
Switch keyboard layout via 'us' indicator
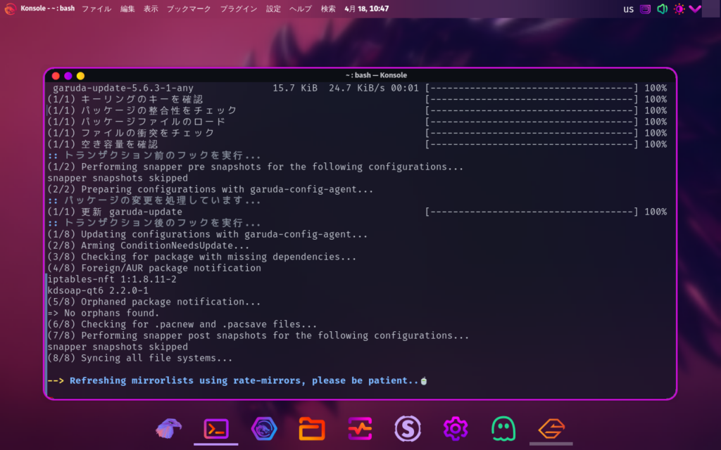click(x=628, y=9)
